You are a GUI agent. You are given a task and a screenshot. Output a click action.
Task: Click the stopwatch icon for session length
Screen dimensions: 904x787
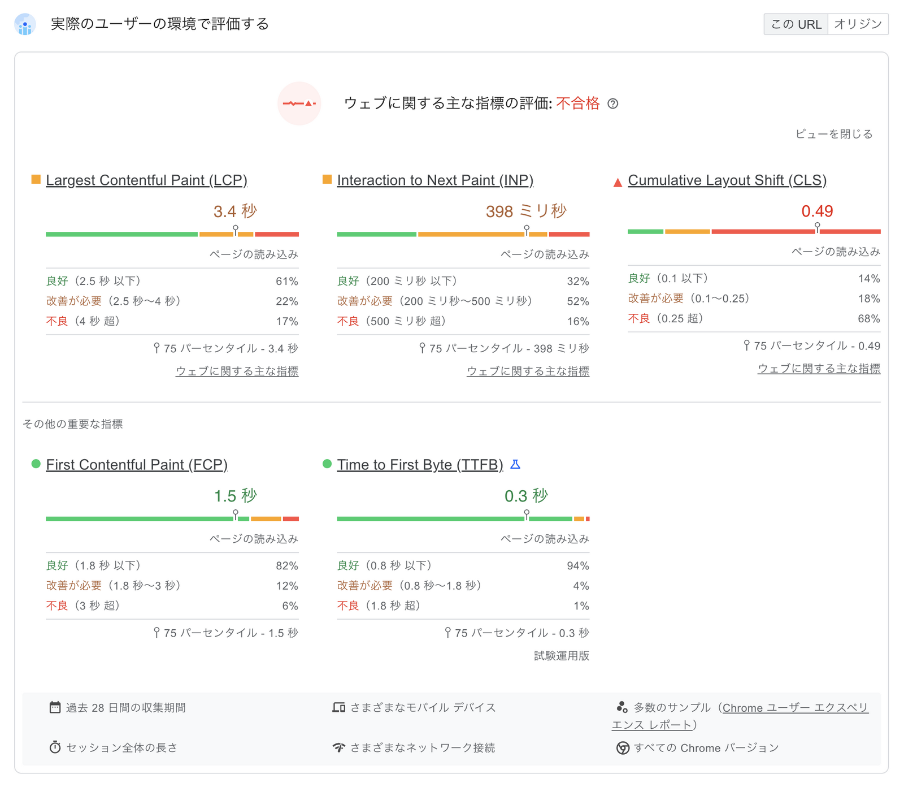click(55, 747)
